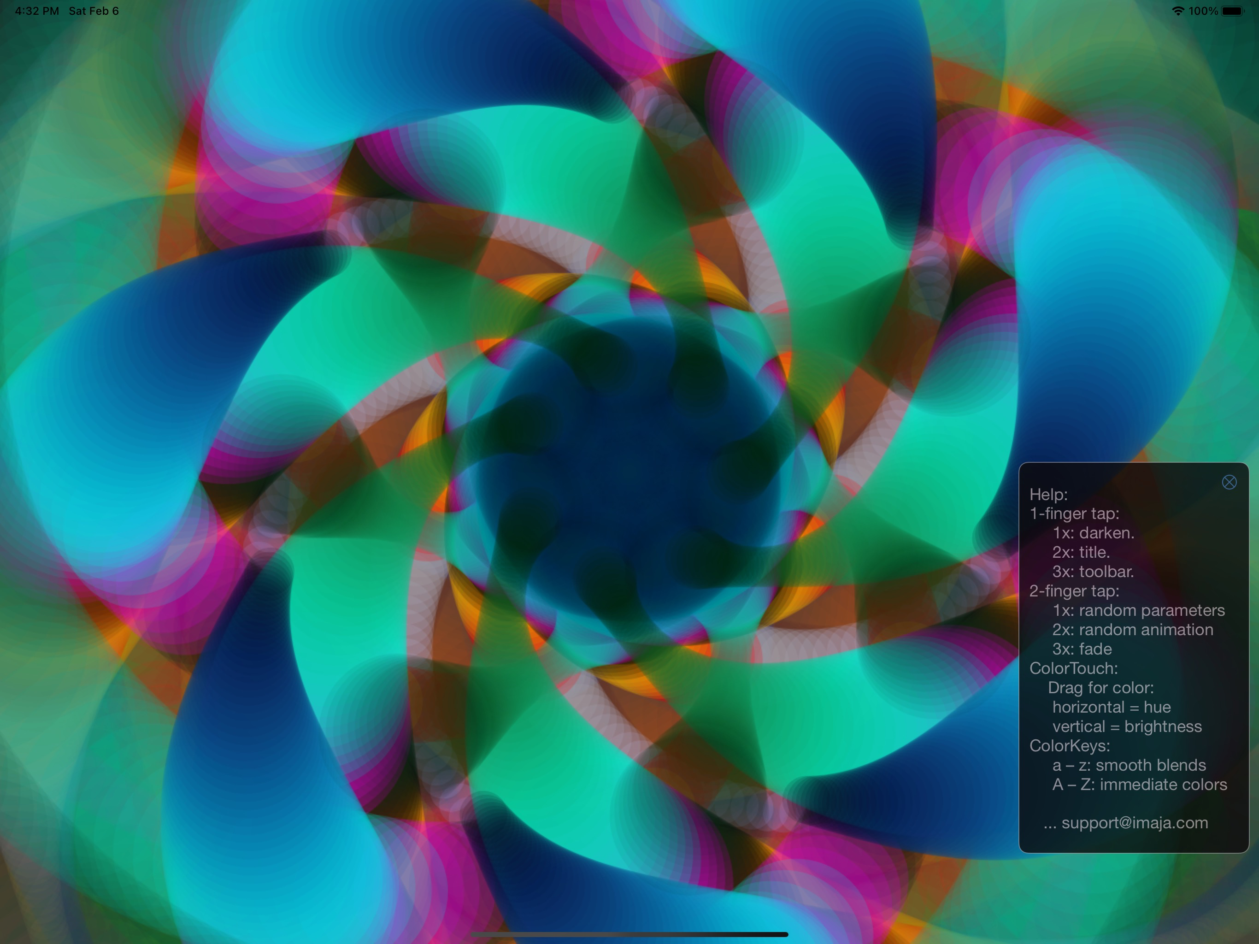Tap the Sat Feb 6 date

[x=94, y=11]
